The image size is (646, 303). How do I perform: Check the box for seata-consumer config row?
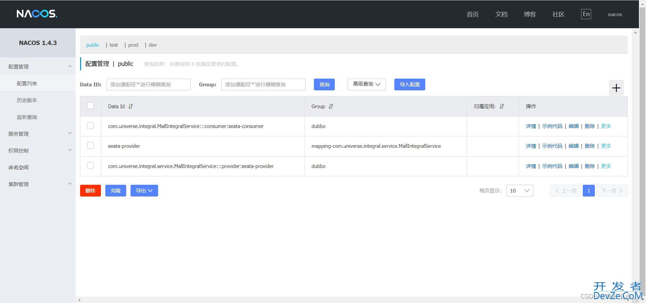91,126
